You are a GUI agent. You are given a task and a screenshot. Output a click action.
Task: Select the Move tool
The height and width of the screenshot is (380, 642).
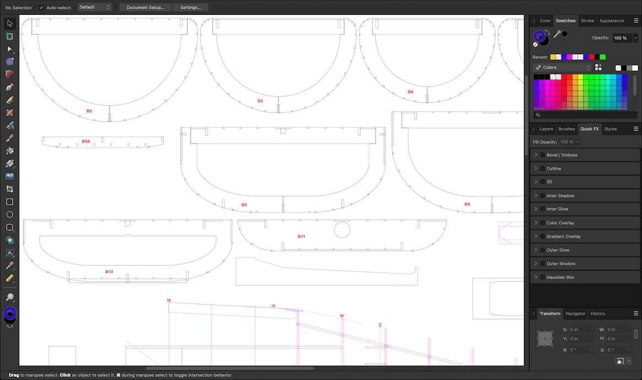click(9, 23)
